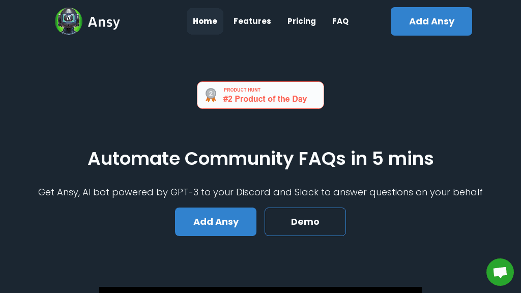Select the Home navigation item
521x293 pixels.
point(205,21)
